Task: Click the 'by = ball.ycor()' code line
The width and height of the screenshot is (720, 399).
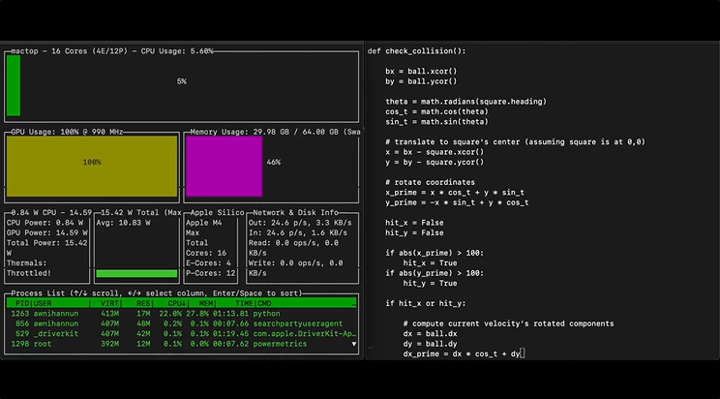Action: pos(421,81)
